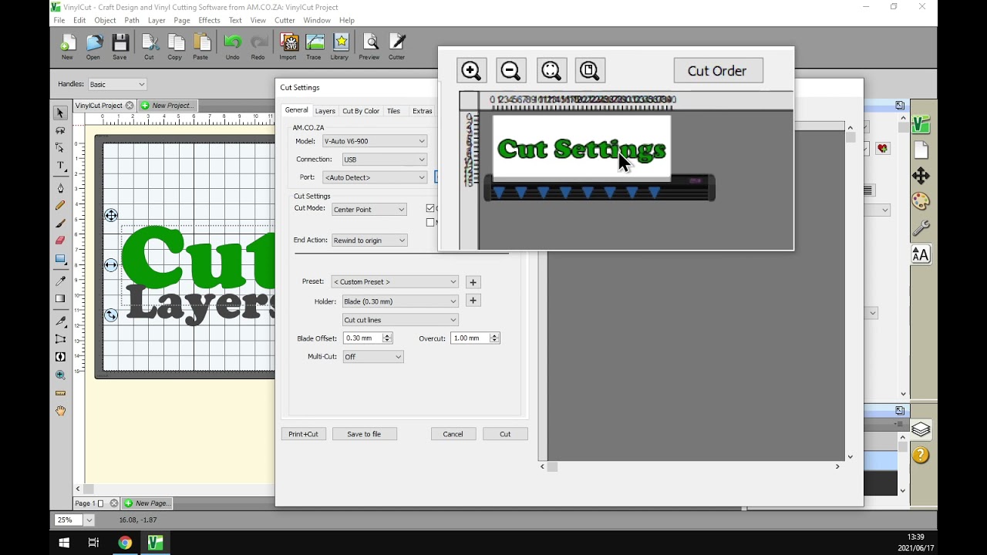This screenshot has height=555, width=987.
Task: Open the Connection USB dropdown
Action: (x=384, y=160)
